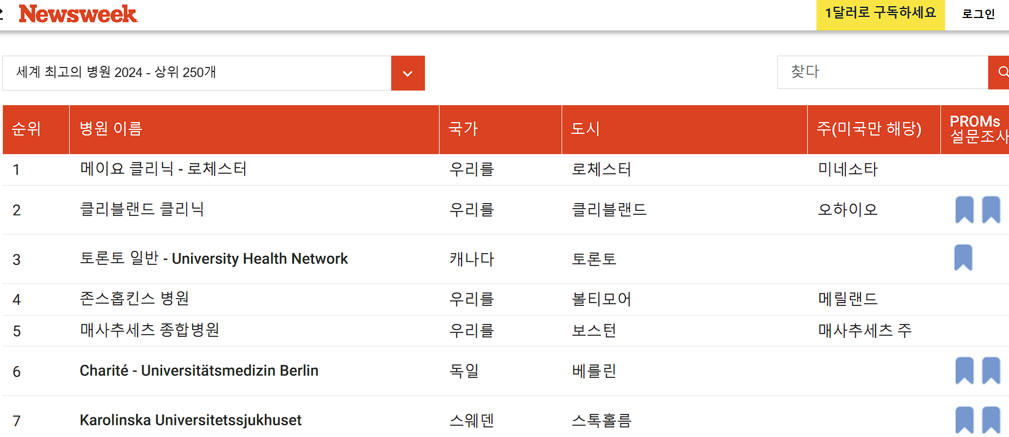Select rank number 4 cell
The width and height of the screenshot is (1009, 437).
16,300
